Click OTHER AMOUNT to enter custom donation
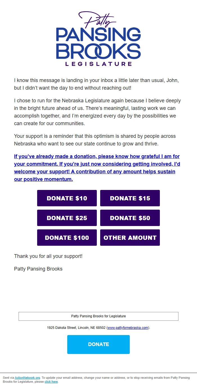 (x=130, y=238)
